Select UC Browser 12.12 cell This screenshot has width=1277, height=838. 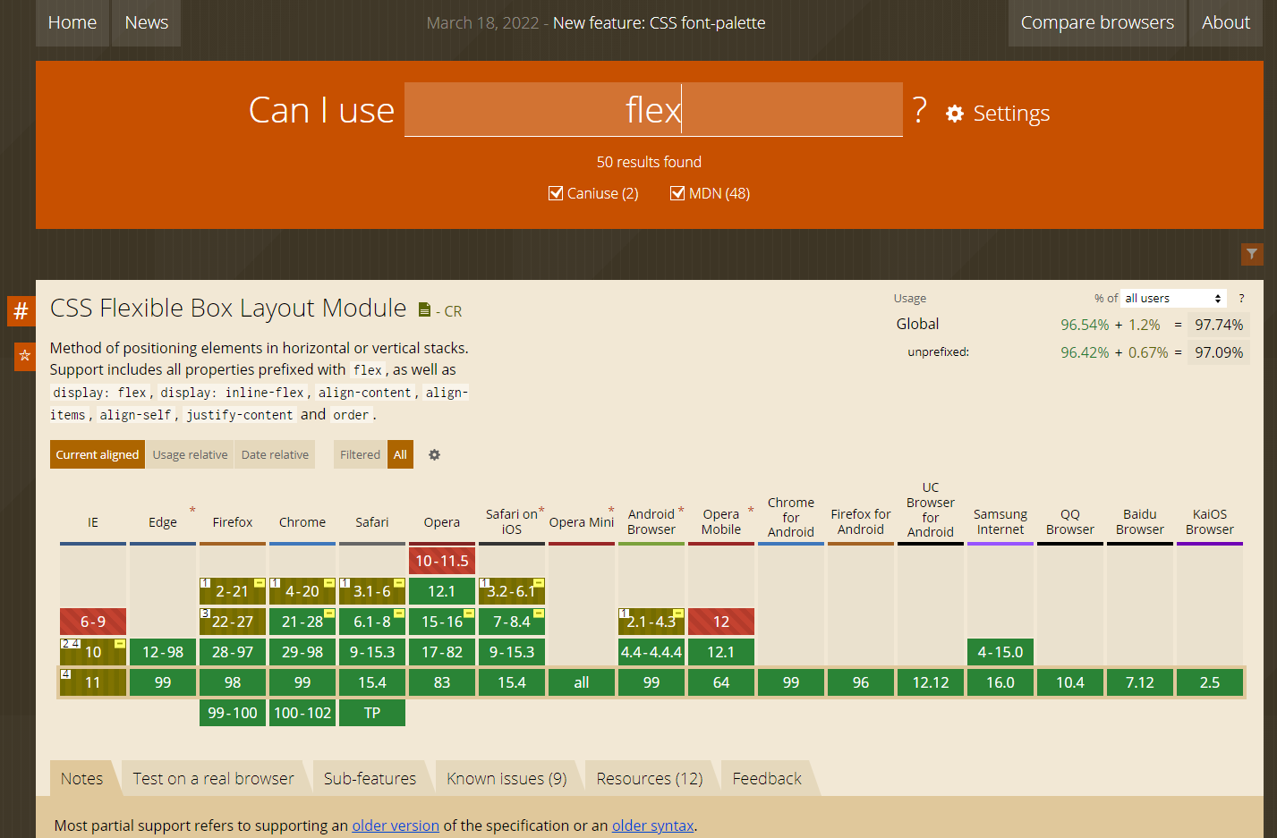(x=931, y=682)
